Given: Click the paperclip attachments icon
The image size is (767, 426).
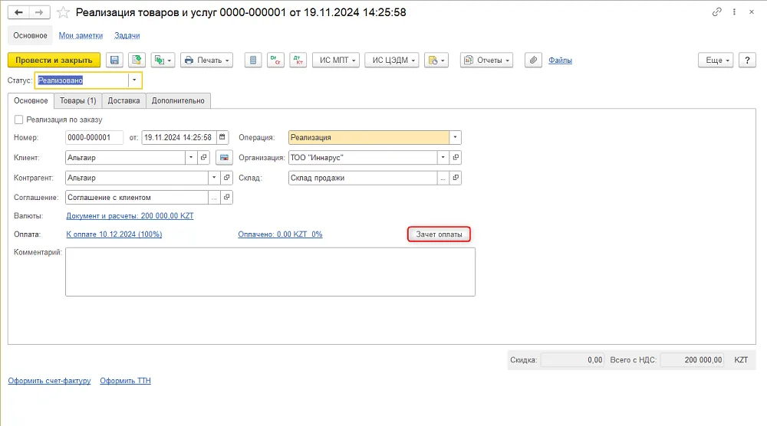Looking at the screenshot, I should tap(533, 60).
